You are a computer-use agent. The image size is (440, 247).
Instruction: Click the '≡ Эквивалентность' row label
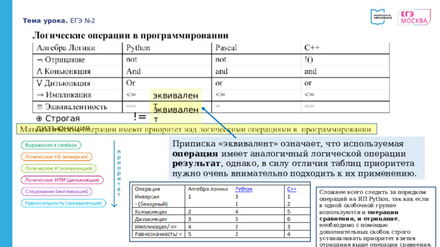71,107
